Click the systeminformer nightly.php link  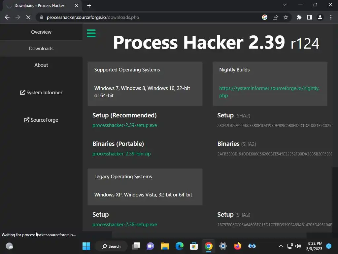(269, 92)
